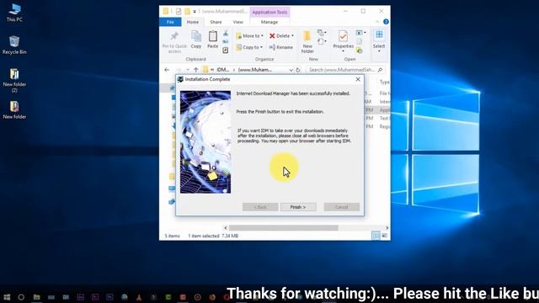Viewport: 539px width, 303px height.
Task: Open the Manage tab under Application Tools
Action: 269,22
